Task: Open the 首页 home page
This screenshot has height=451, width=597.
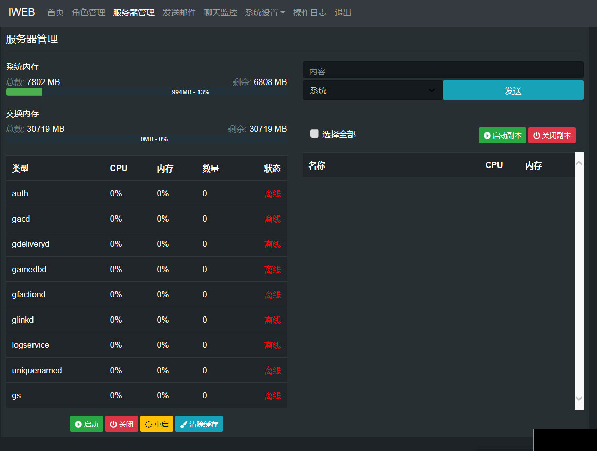Action: (56, 13)
